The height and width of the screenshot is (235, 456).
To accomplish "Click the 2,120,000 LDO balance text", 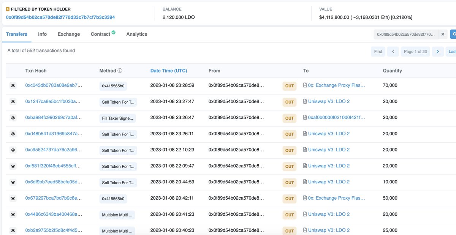I will pyautogui.click(x=179, y=17).
